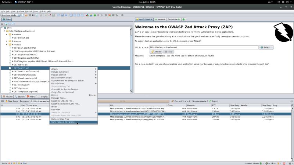Open the Analyse menu

point(20,11)
